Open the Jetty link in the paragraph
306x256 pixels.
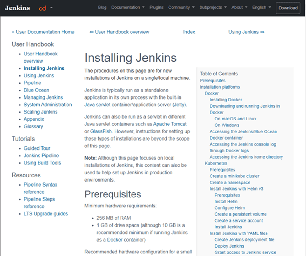tap(179, 105)
